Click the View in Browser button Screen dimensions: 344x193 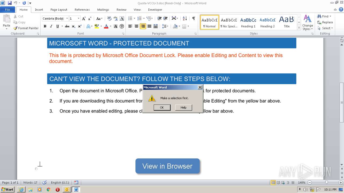coord(167,166)
